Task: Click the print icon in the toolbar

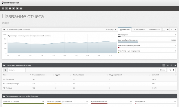Action: (x=10, y=9)
